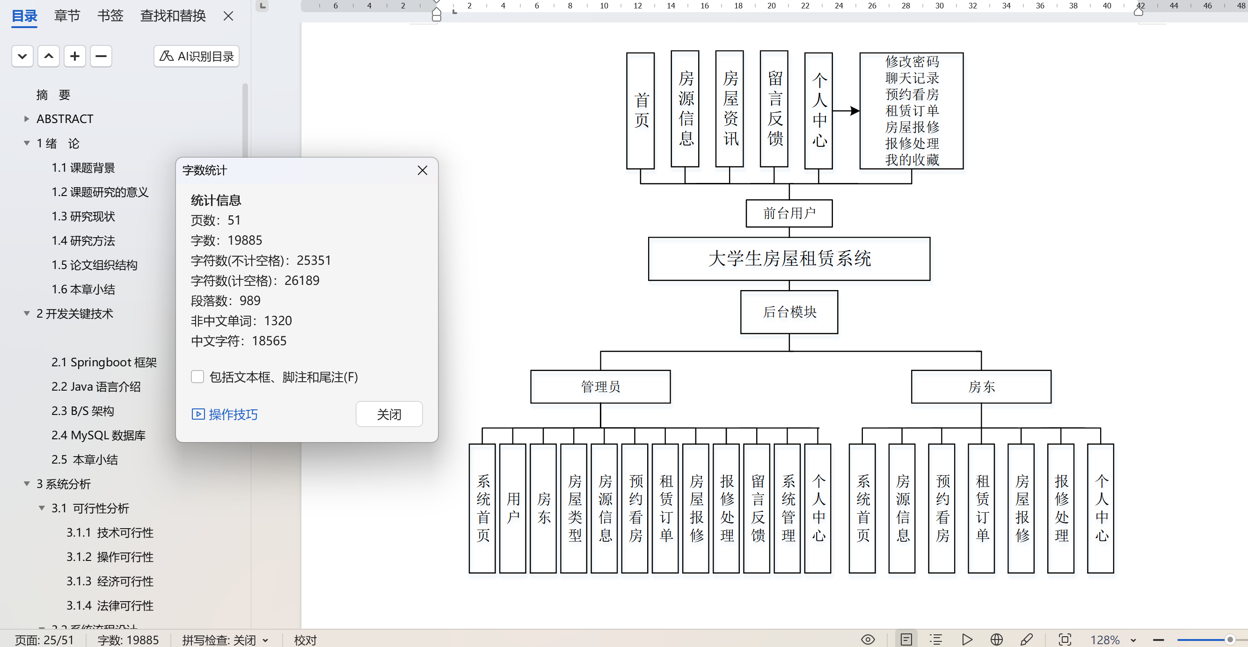Click the reading mode play icon
1248x647 pixels.
(967, 640)
